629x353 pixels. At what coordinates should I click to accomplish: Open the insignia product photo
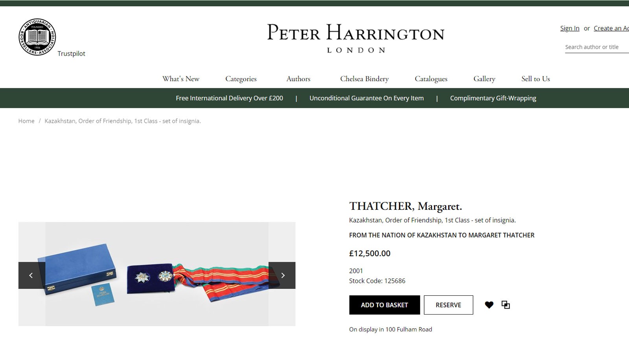(157, 274)
